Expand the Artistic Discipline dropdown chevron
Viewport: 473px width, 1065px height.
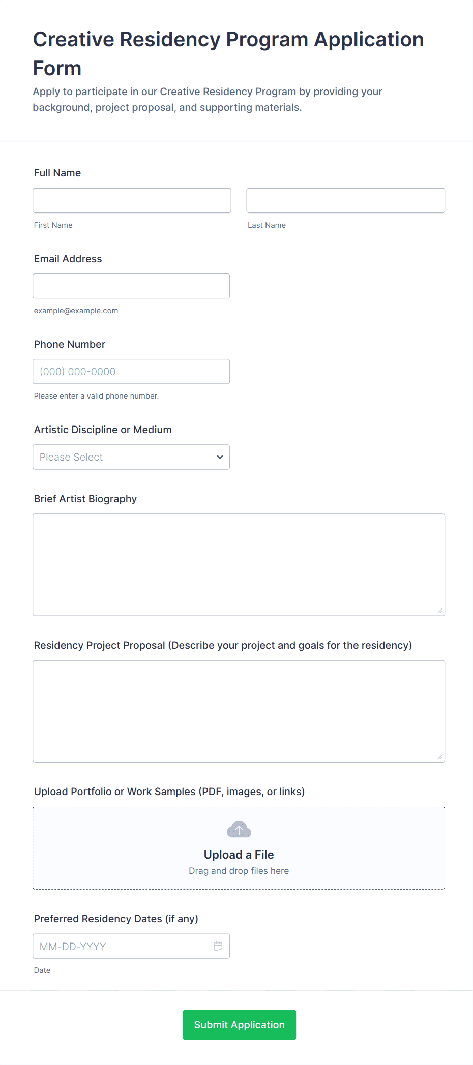click(x=220, y=457)
